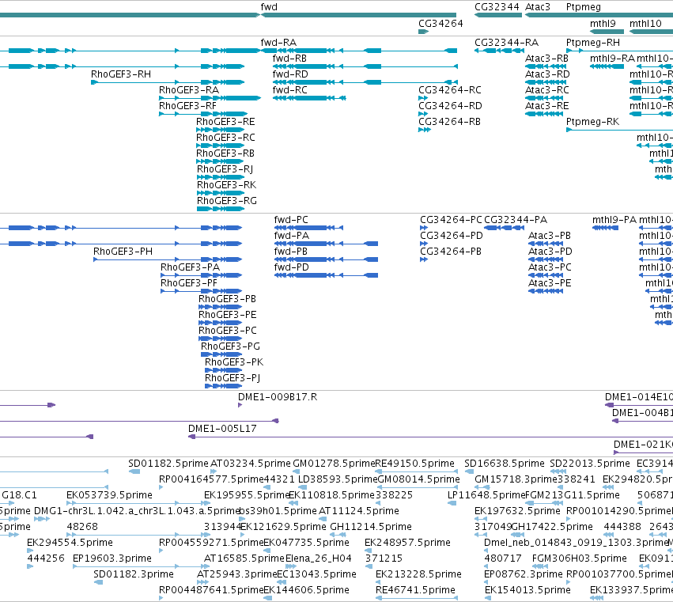Click the mthl9 gene label
The height and width of the screenshot is (602, 673).
point(603,23)
